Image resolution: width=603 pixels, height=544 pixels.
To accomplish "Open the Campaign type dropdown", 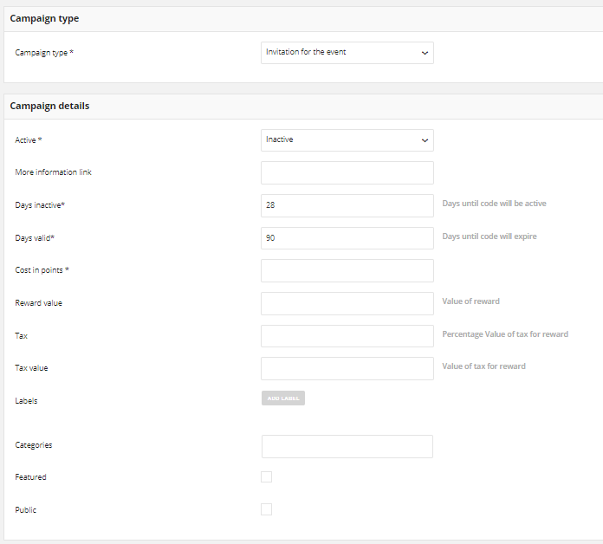I will 347,53.
